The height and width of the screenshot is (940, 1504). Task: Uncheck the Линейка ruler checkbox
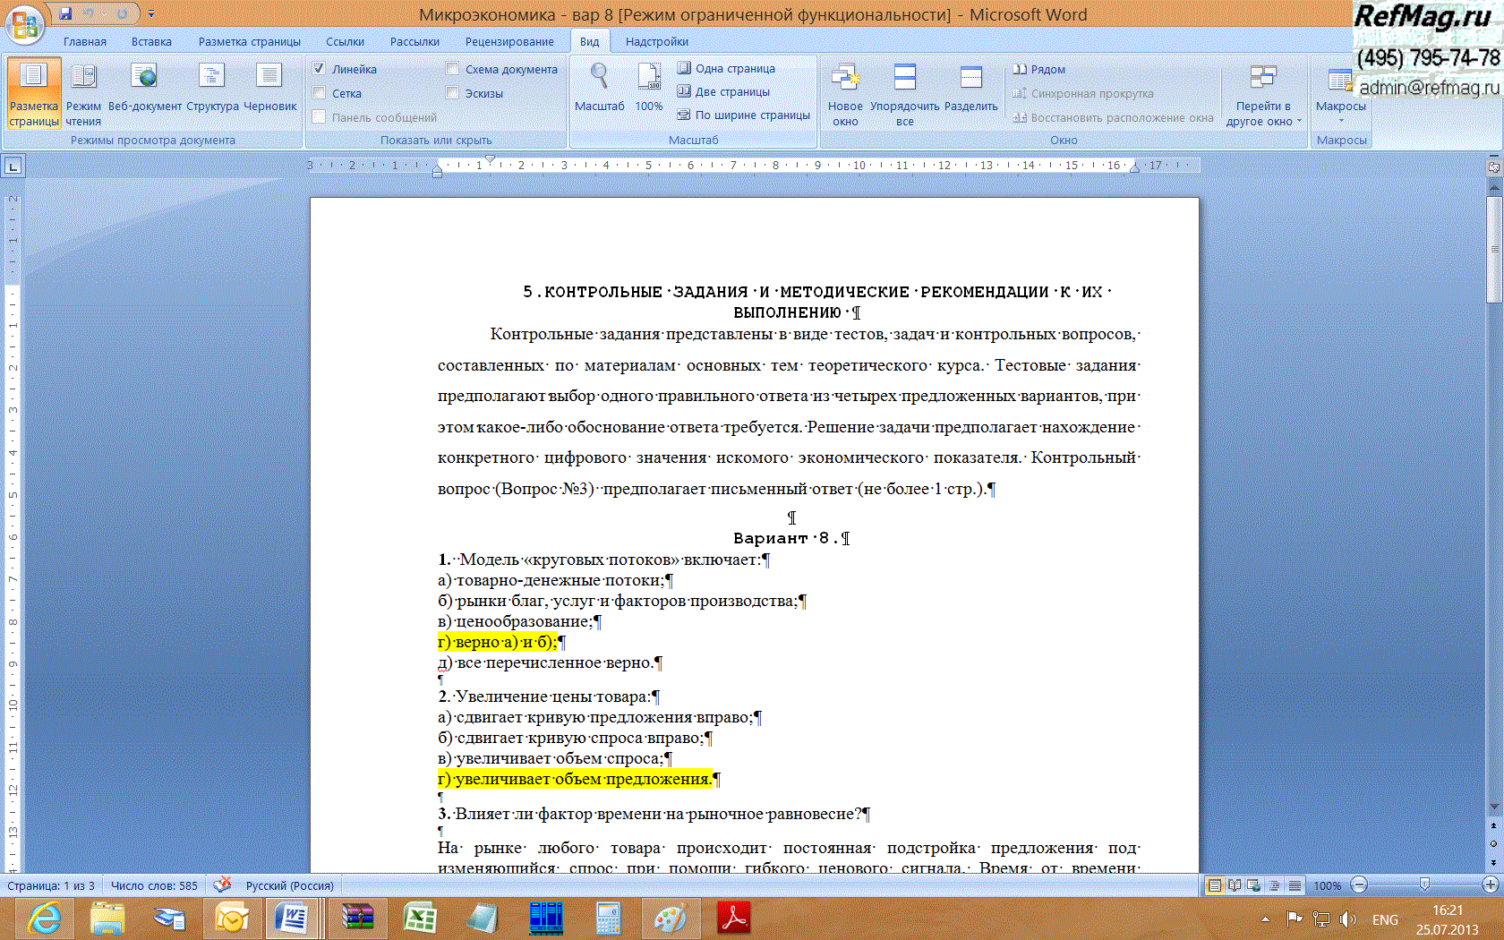click(320, 69)
